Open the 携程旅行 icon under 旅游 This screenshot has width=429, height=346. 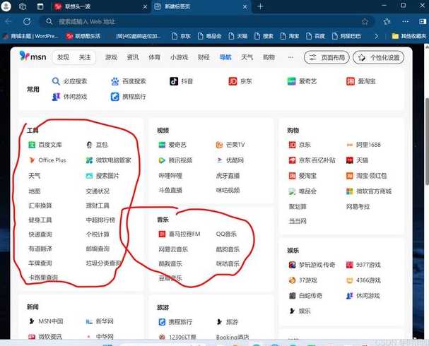tap(162, 322)
